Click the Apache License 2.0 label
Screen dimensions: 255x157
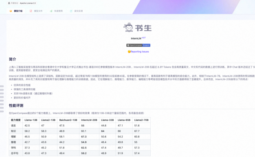click(x=28, y=3)
